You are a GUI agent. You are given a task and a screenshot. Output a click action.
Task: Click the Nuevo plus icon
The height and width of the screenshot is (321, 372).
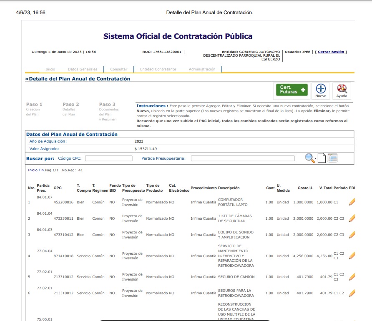click(x=321, y=89)
